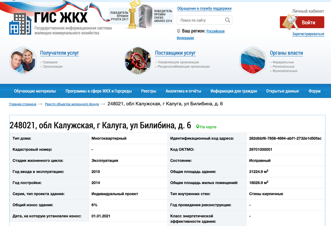The height and width of the screenshot is (226, 331).
Task: Click the Получатели услуг hexagon image
Action: pyautogui.click(x=23, y=60)
